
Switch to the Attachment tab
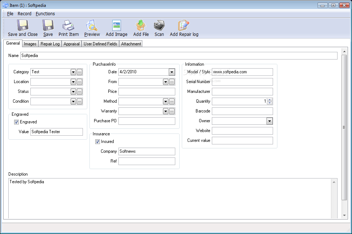click(131, 44)
